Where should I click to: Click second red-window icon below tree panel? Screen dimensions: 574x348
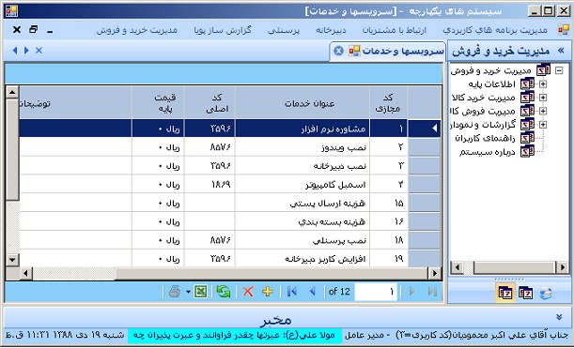point(526,293)
